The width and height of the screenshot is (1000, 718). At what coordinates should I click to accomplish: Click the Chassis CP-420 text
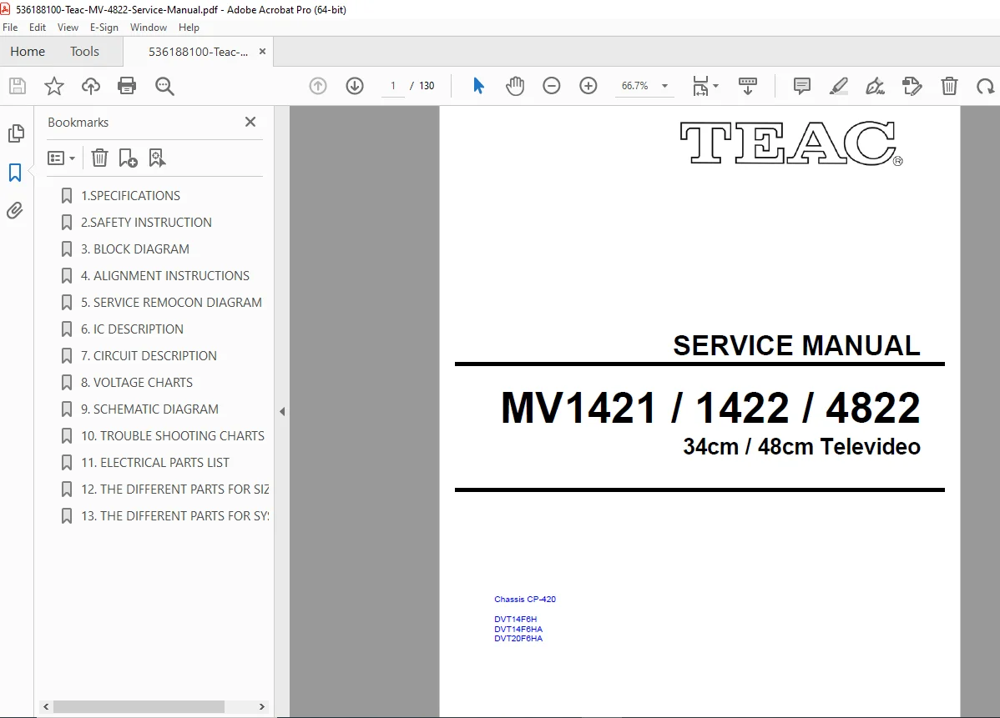[525, 599]
